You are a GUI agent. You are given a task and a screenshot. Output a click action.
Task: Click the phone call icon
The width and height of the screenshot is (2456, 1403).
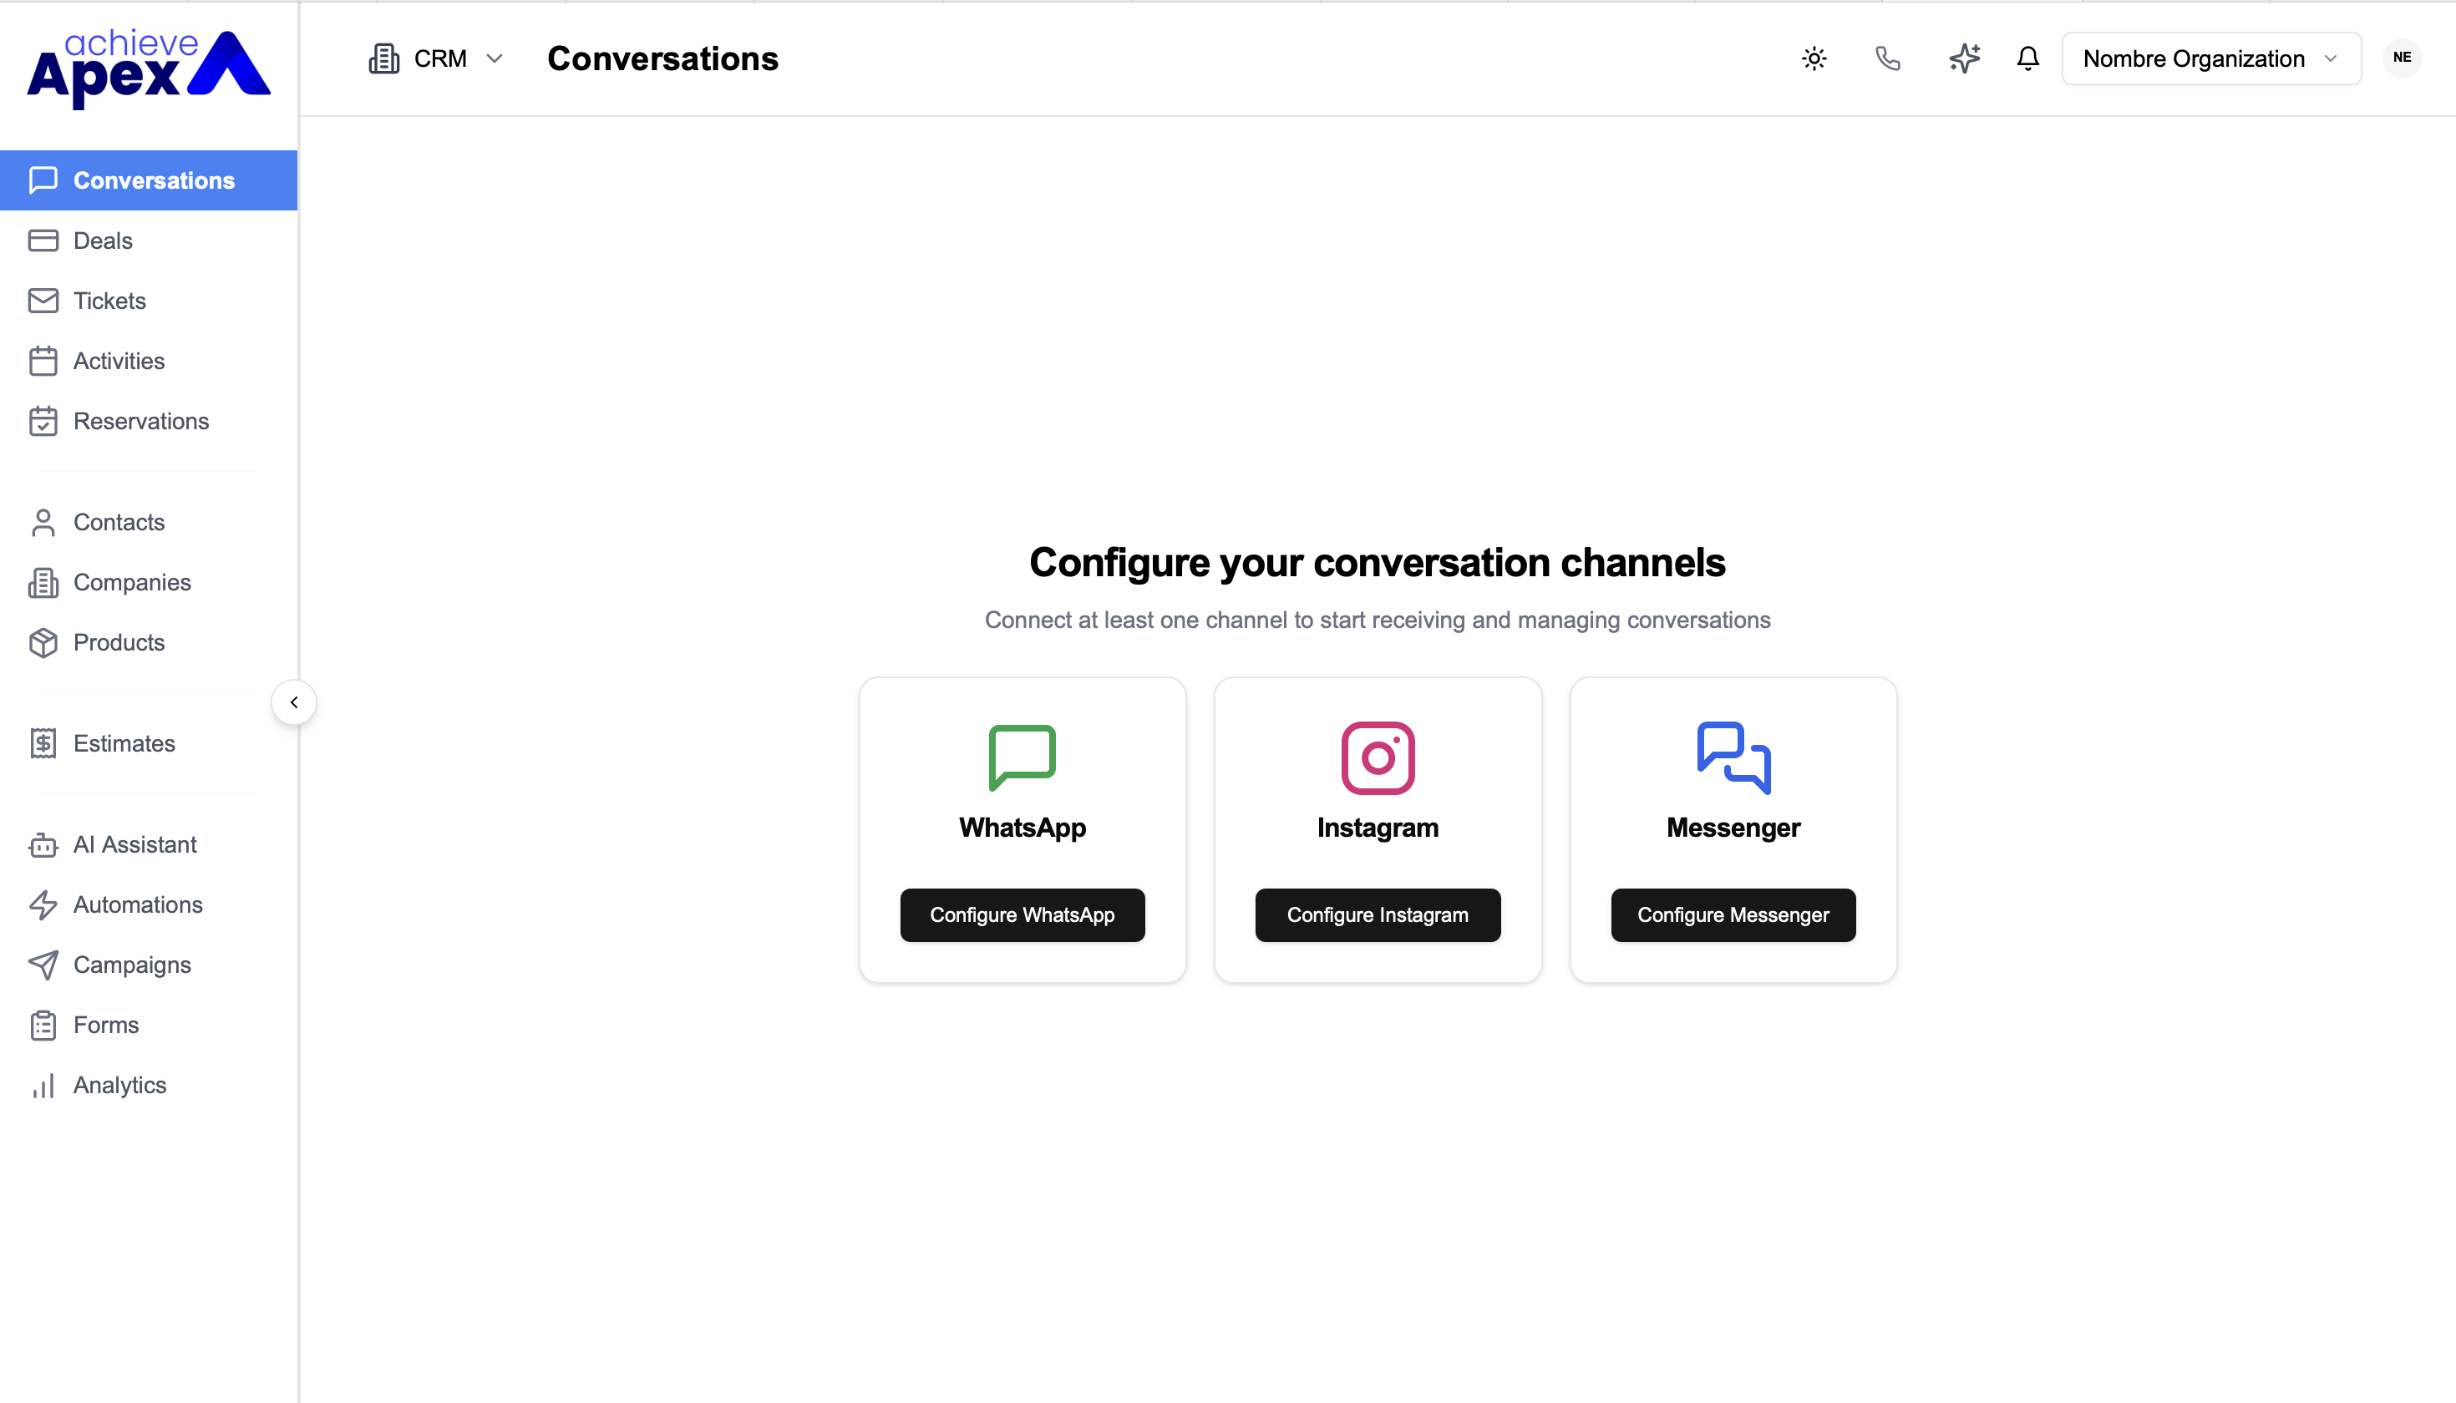(1888, 58)
